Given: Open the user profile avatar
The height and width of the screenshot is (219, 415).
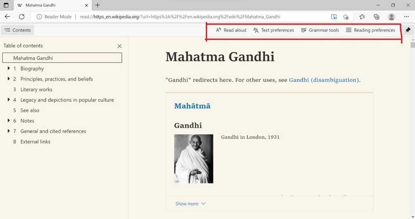Looking at the screenshot, I should click(x=392, y=17).
